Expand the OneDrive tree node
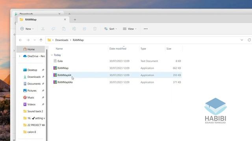252x141 pixels. (x=20, y=56)
